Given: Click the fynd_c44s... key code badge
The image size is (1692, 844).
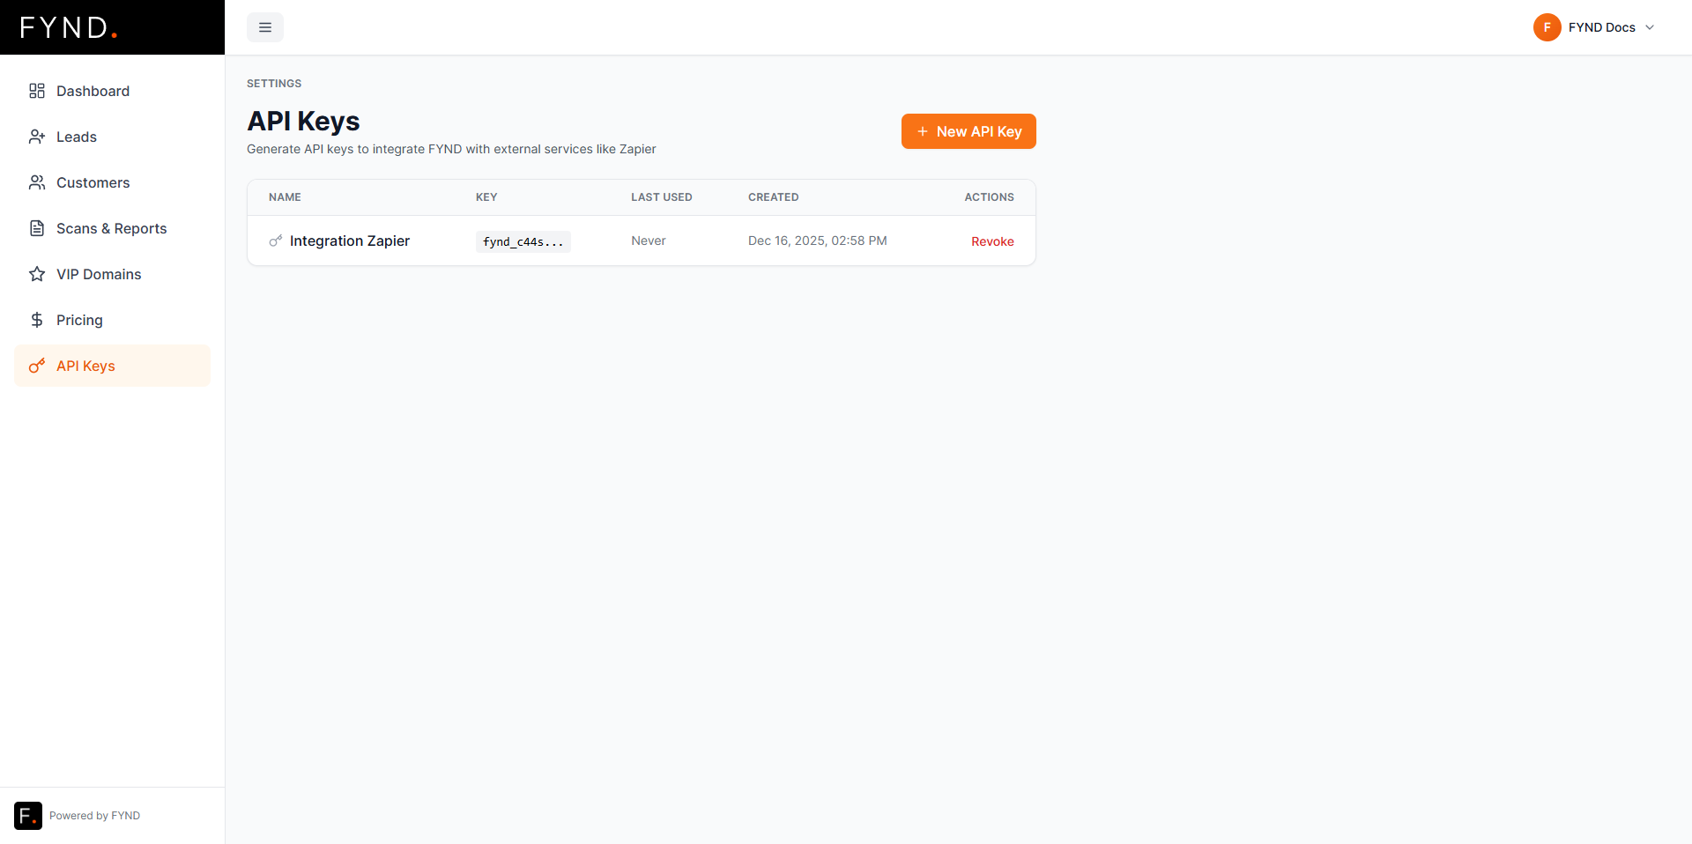Looking at the screenshot, I should coord(523,241).
